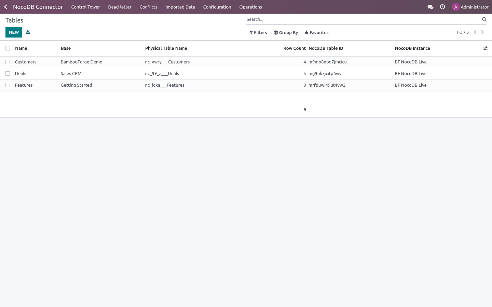Click the back arrow beside NocoDB Connector
The height and width of the screenshot is (307, 492).
[x=5, y=7]
